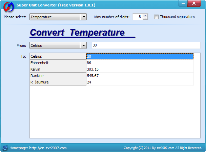The height and width of the screenshot is (152, 206).
Task: Click the Fahrenheit result value 86
Action: pyautogui.click(x=140, y=63)
